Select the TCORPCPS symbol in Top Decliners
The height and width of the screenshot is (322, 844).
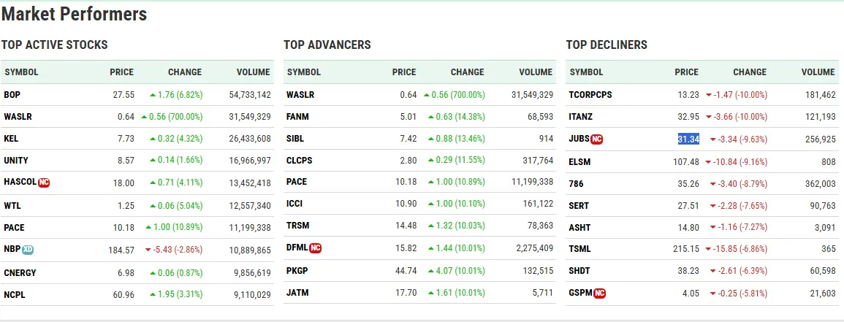pyautogui.click(x=590, y=95)
